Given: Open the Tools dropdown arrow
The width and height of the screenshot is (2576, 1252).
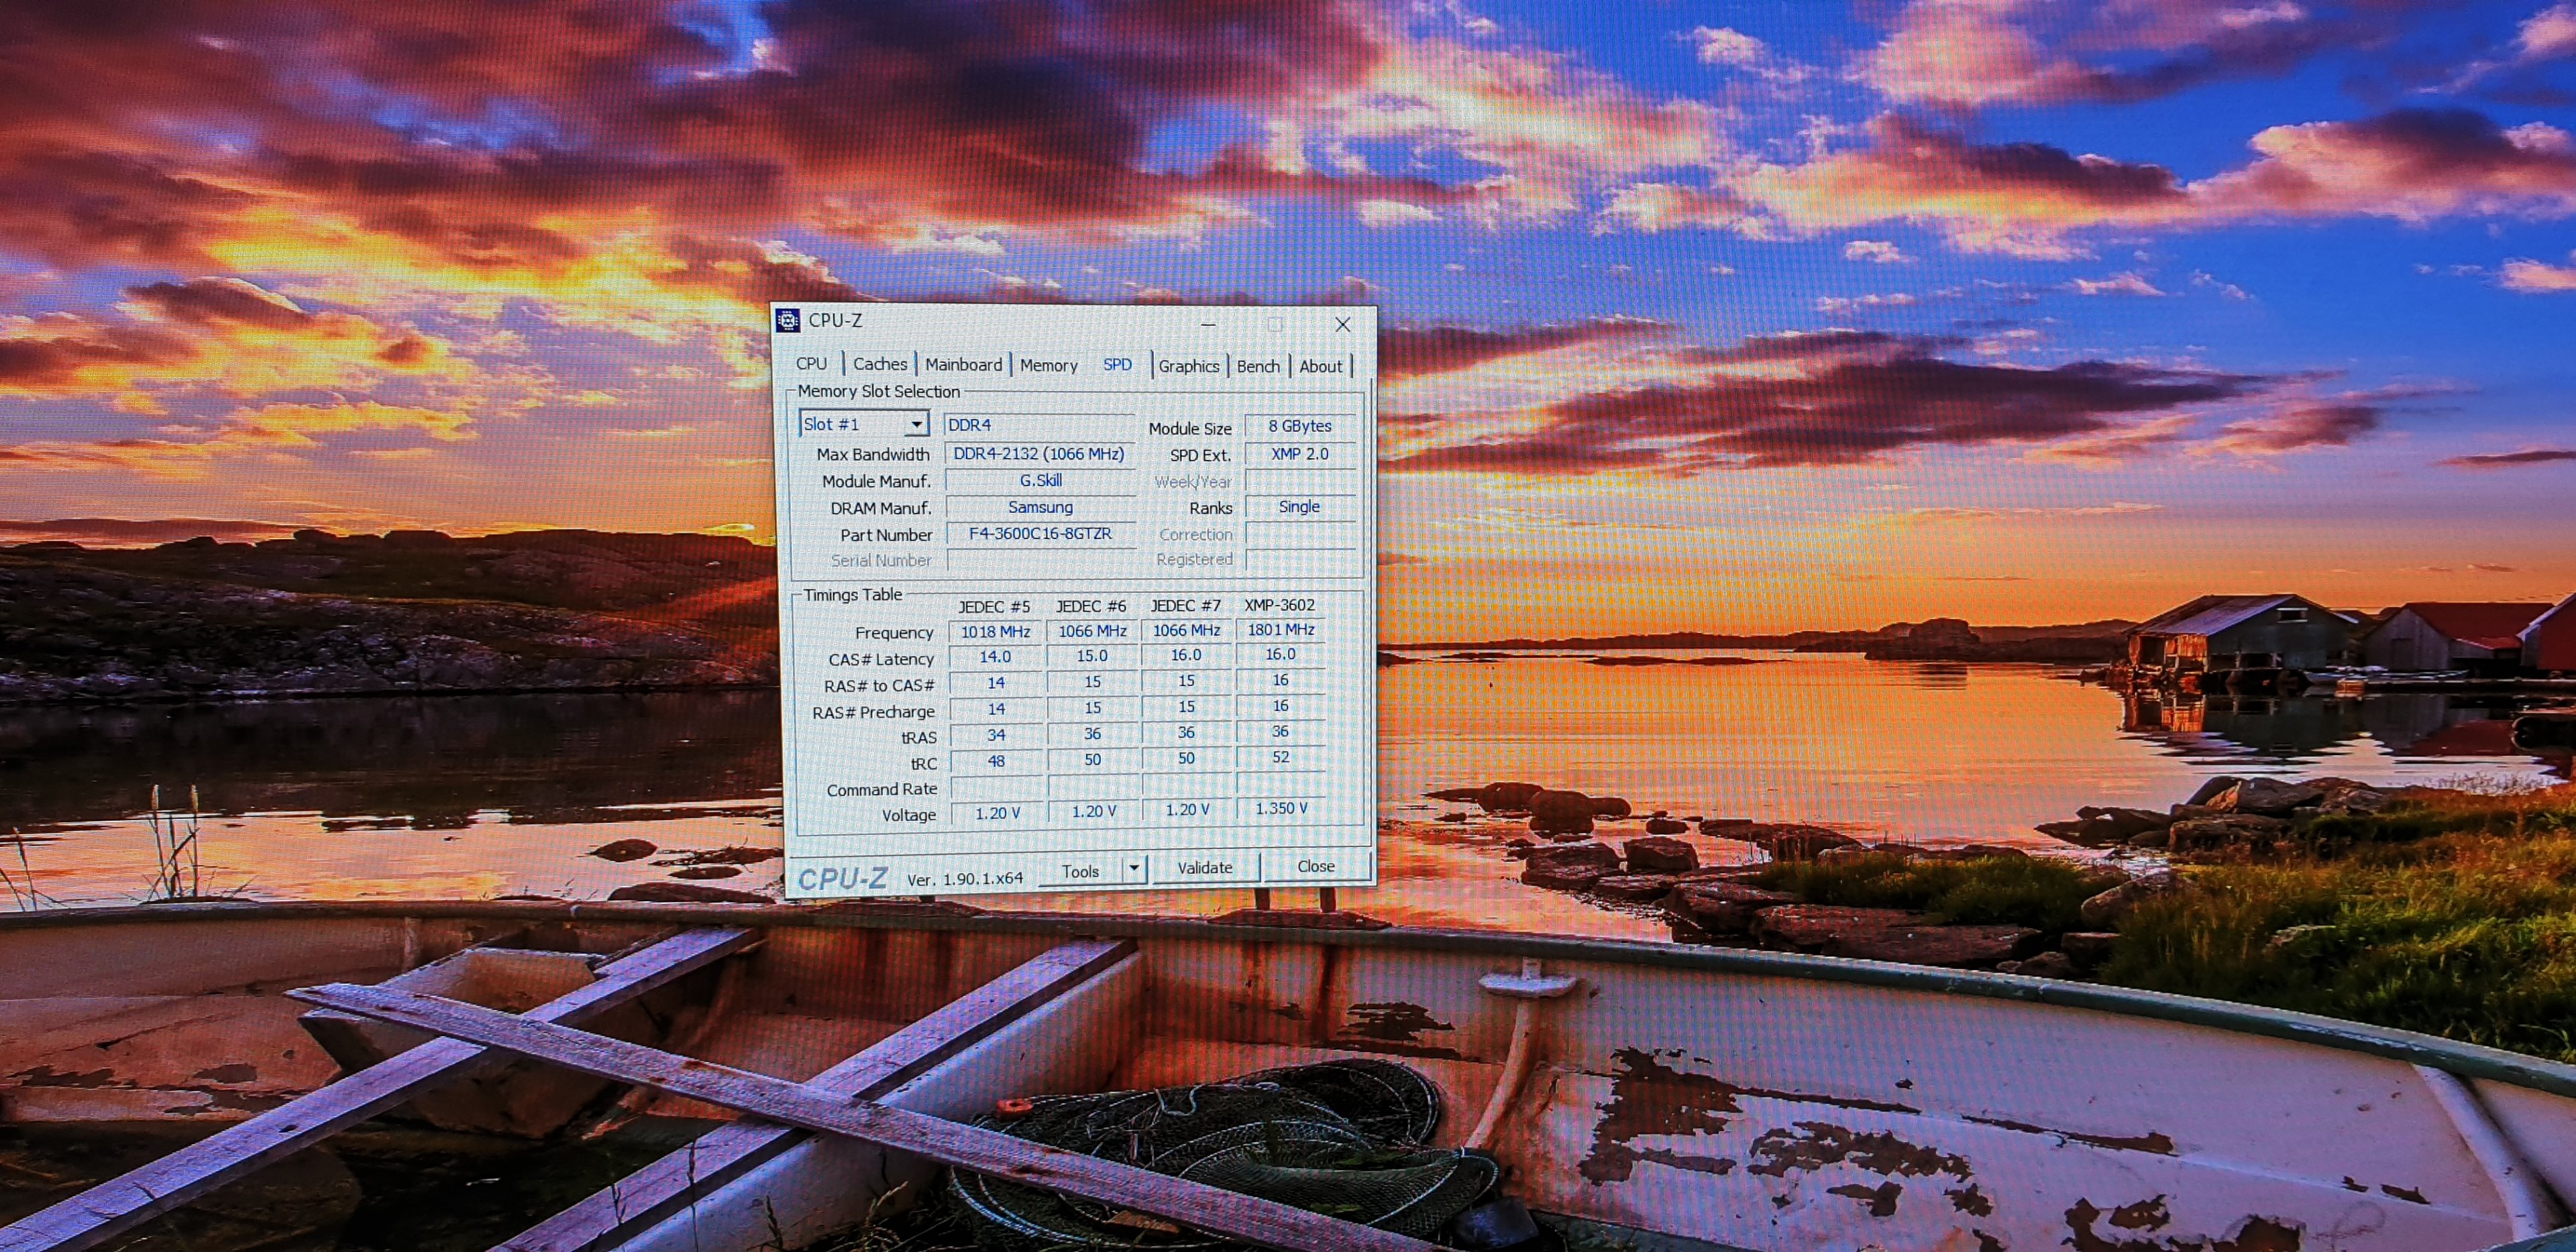Looking at the screenshot, I should tap(1133, 868).
